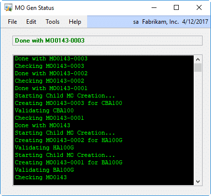Select log line 'Checking MO0143'

point(41,177)
